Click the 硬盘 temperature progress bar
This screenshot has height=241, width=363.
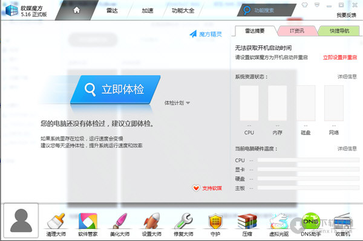coord(309,179)
